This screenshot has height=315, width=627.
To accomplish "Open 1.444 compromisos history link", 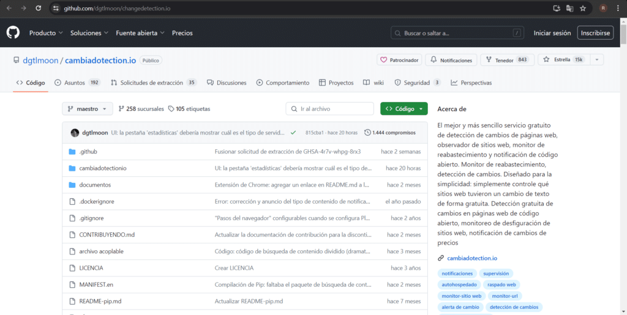I will pyautogui.click(x=390, y=133).
